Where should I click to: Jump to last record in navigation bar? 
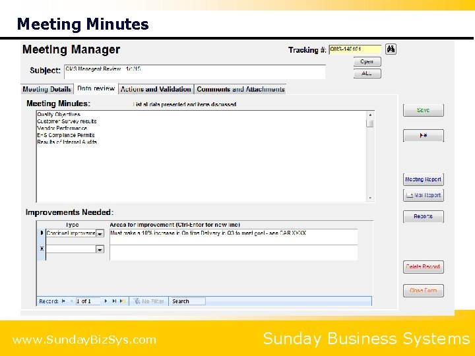tap(114, 301)
